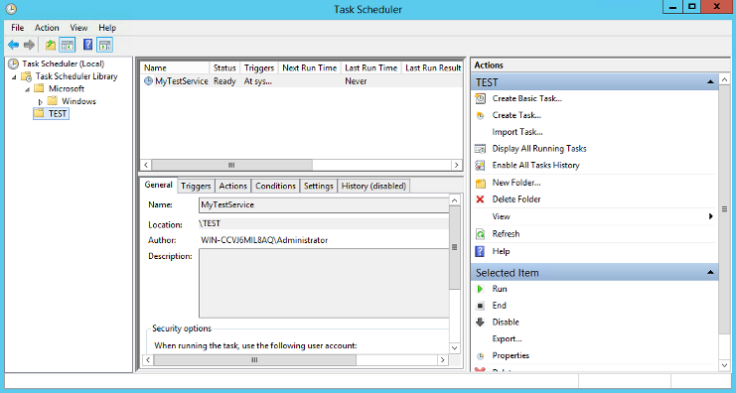Viewport: 736px width, 393px height.
Task: Click the Enable All Tasks History icon
Action: tap(480, 165)
